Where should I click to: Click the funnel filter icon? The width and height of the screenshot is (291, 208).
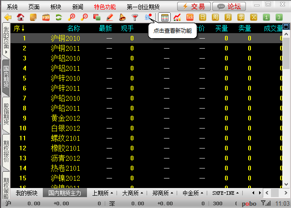point(135,18)
